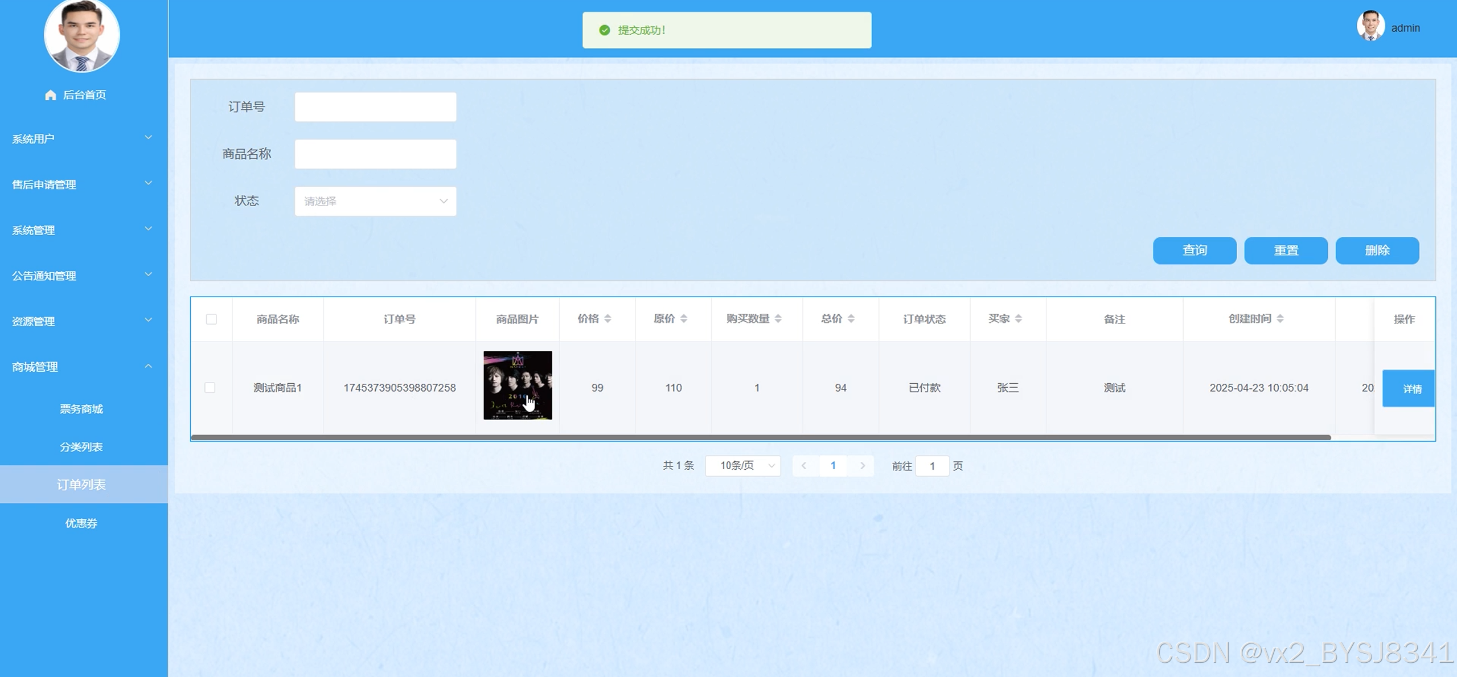Open 优惠券 in the sidebar
1457x677 pixels.
tap(81, 523)
